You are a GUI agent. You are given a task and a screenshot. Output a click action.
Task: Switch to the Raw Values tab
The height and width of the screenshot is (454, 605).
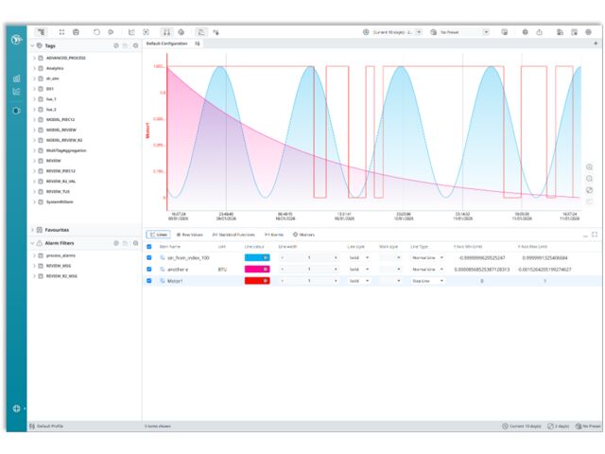(x=189, y=234)
